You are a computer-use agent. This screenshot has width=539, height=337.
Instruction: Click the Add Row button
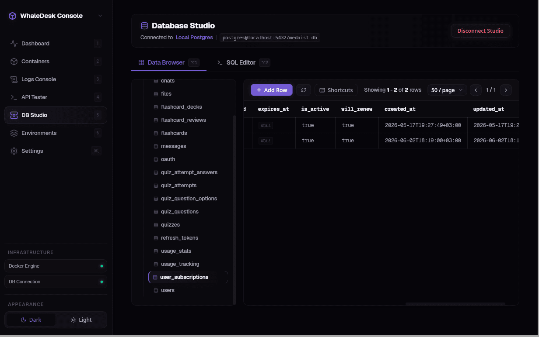click(272, 90)
